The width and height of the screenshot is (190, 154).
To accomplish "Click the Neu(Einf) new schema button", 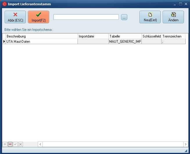I will [x=150, y=17].
